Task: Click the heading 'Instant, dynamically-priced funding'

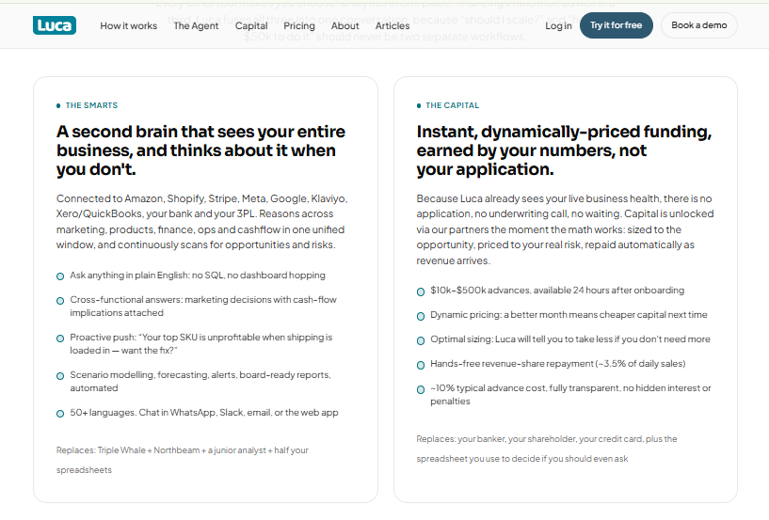Action: (564, 150)
